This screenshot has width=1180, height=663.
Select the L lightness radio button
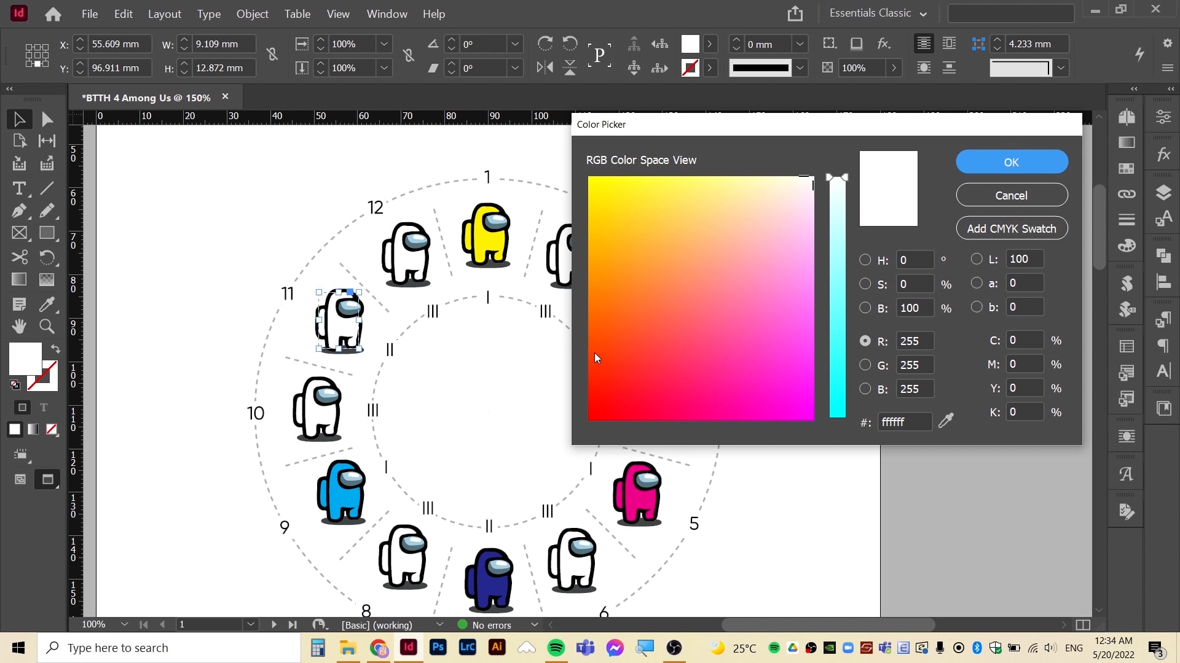tap(977, 259)
